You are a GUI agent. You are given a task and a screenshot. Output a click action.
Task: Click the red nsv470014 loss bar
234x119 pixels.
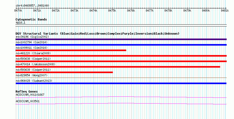point(118,67)
